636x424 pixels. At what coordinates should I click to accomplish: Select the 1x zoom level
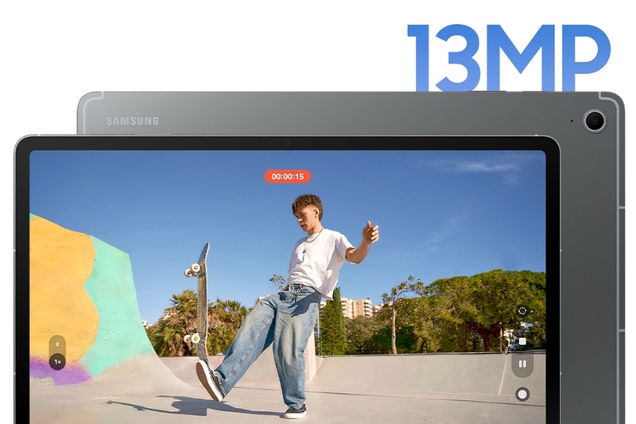pyautogui.click(x=57, y=361)
